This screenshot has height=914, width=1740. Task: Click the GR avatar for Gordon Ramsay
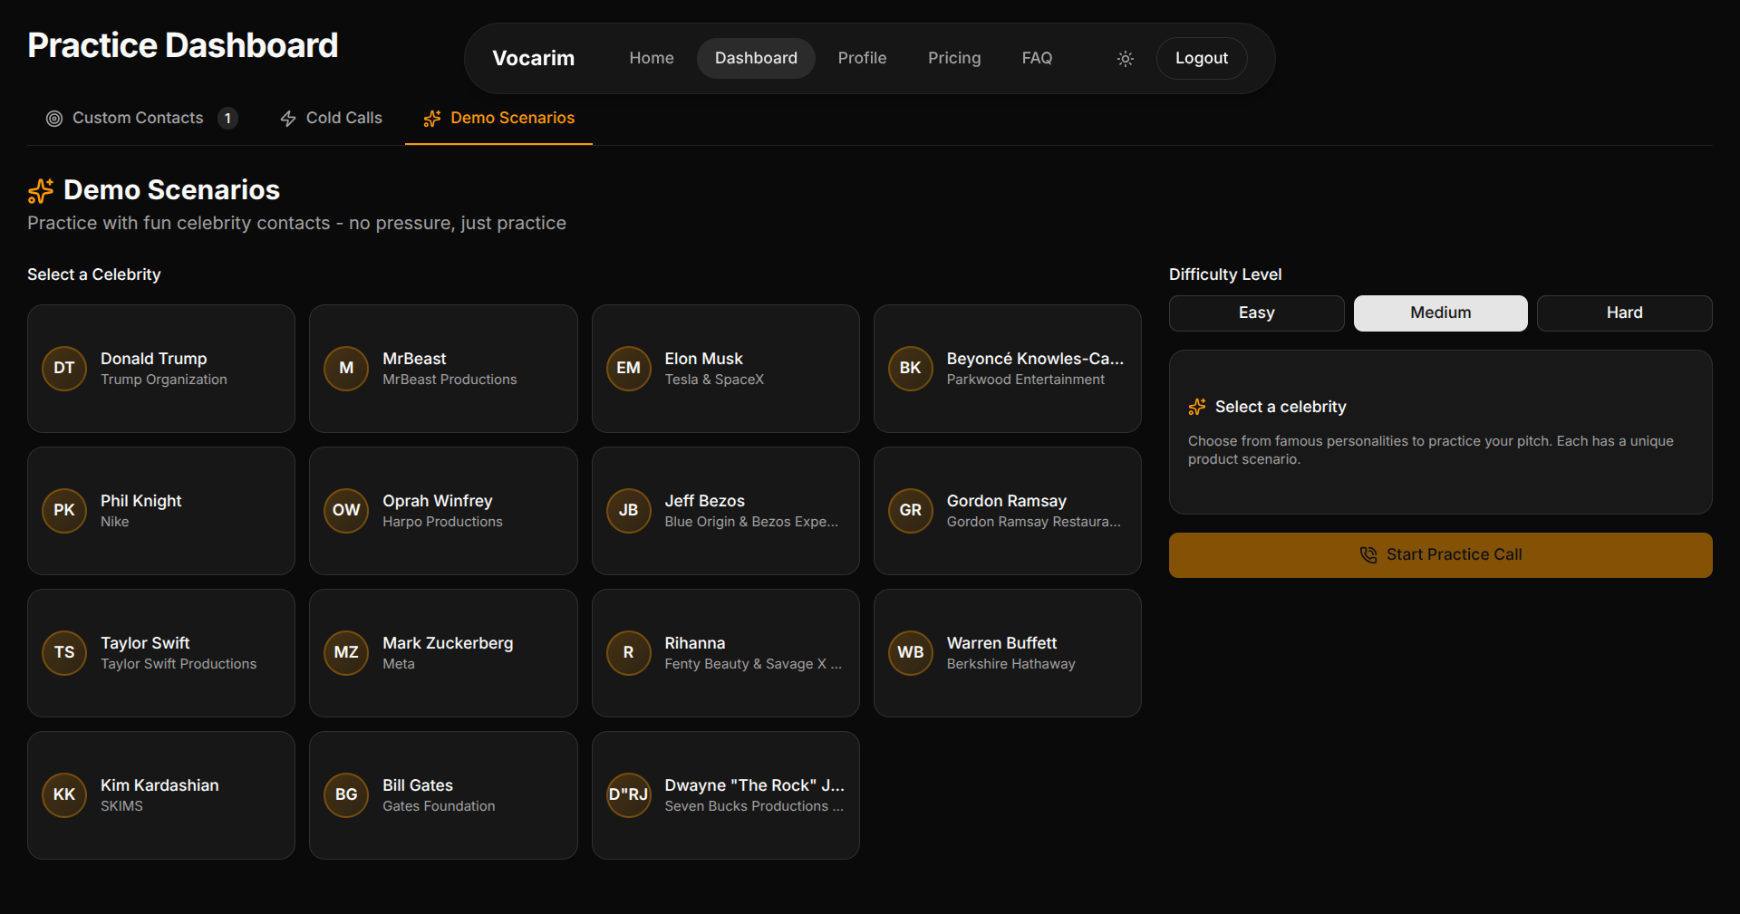911,510
